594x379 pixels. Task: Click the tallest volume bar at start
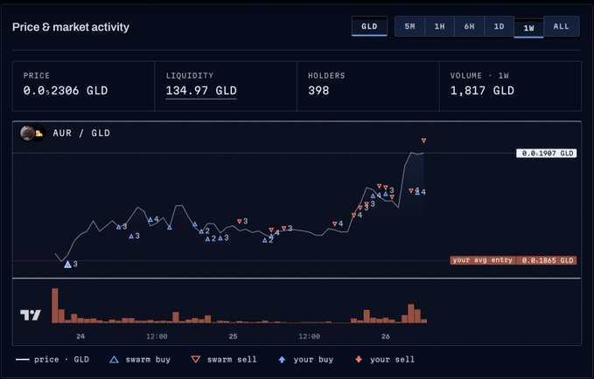click(55, 306)
